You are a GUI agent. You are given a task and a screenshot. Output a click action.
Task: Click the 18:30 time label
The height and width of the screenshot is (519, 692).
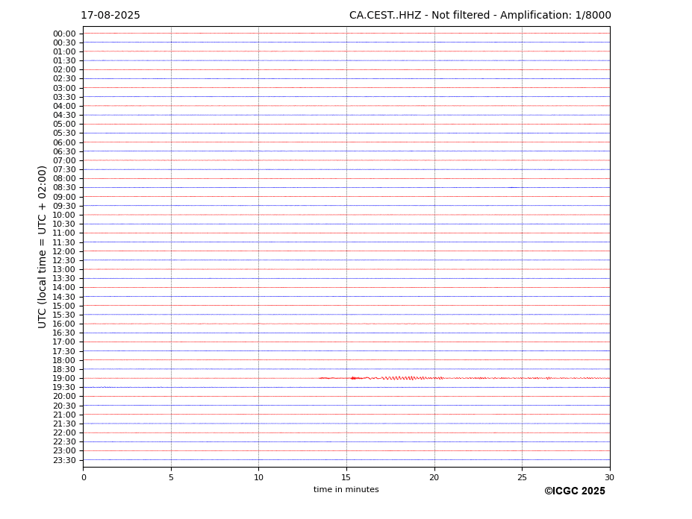64,370
